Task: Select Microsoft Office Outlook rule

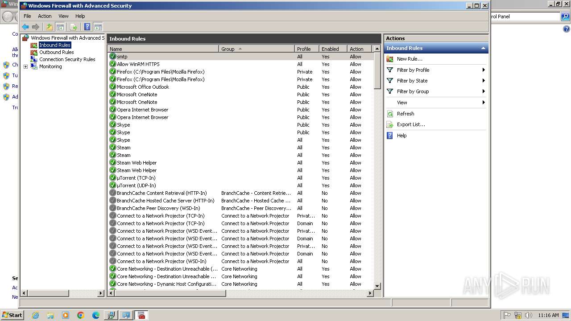Action: click(240, 87)
